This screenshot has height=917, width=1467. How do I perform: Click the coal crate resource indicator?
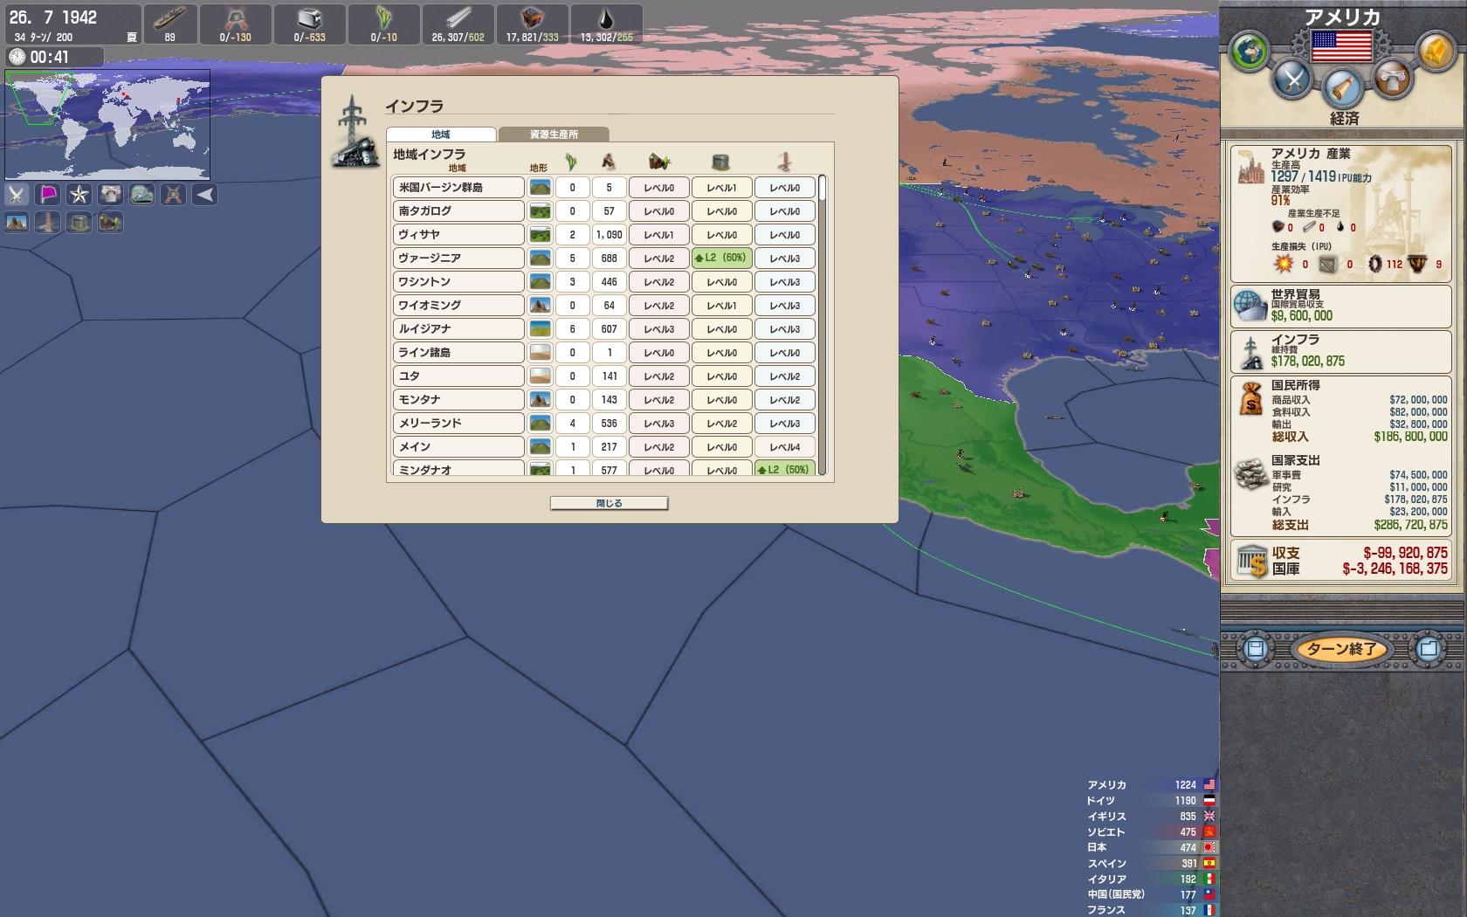pyautogui.click(x=532, y=24)
